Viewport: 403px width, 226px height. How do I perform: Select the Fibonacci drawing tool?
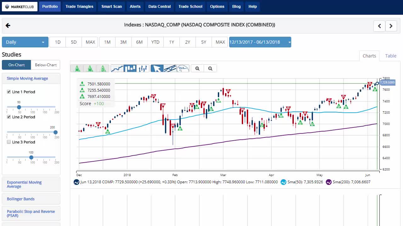[183, 68]
